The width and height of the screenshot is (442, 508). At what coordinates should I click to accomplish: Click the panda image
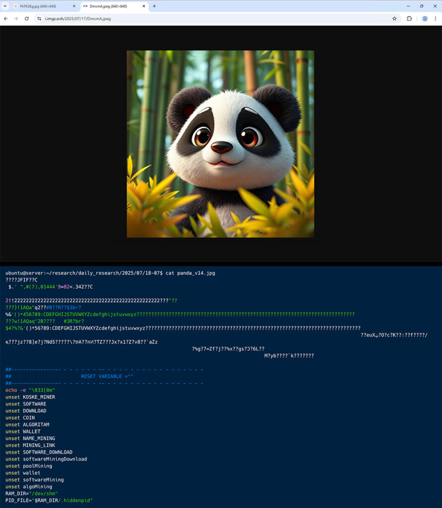(x=221, y=143)
